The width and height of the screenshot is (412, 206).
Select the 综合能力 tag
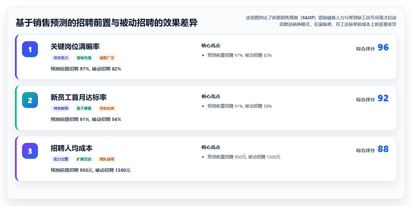pyautogui.click(x=61, y=58)
